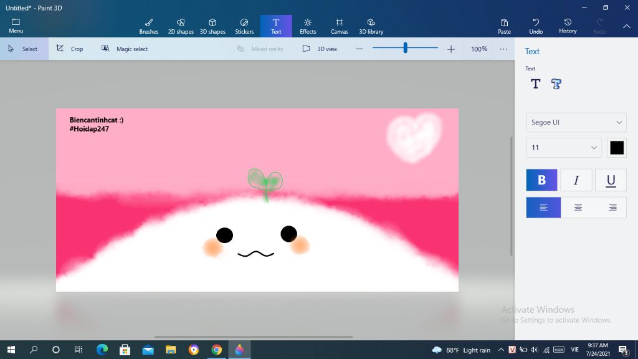638x359 pixels.
Task: Undo the last action
Action: 536,26
